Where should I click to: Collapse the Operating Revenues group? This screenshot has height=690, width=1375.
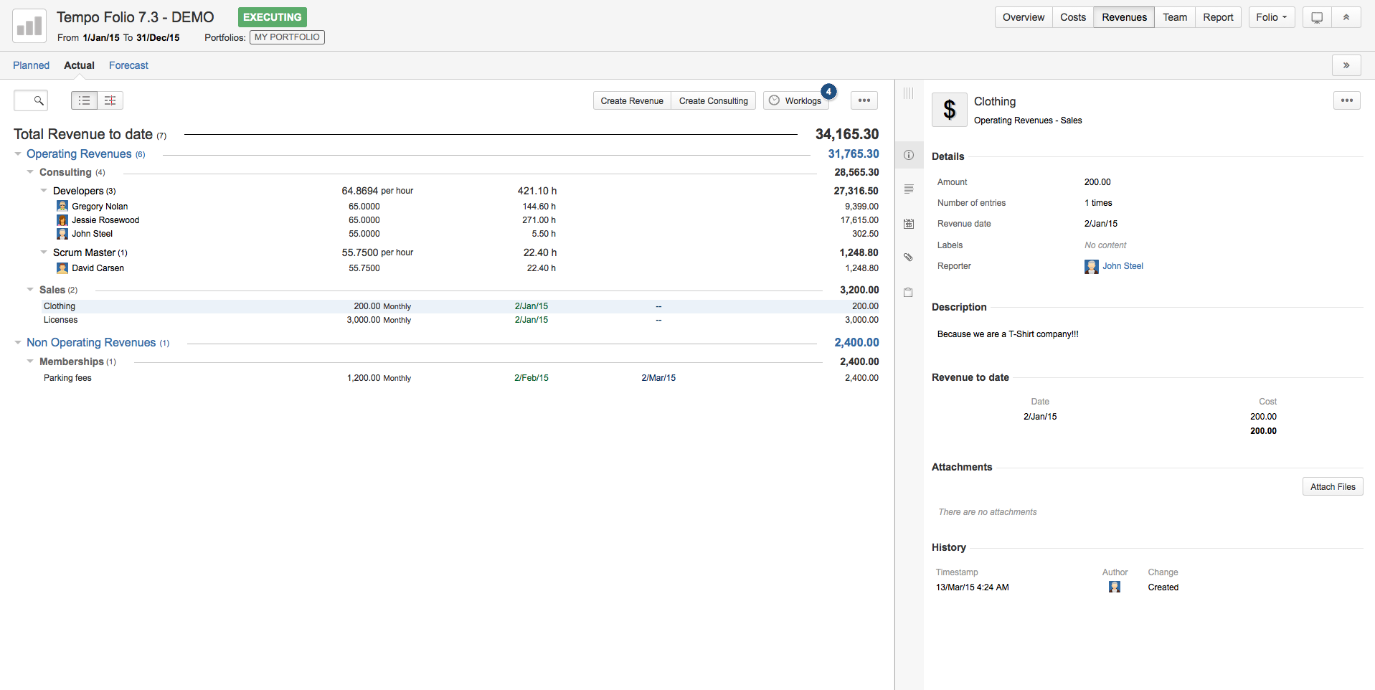(x=17, y=153)
